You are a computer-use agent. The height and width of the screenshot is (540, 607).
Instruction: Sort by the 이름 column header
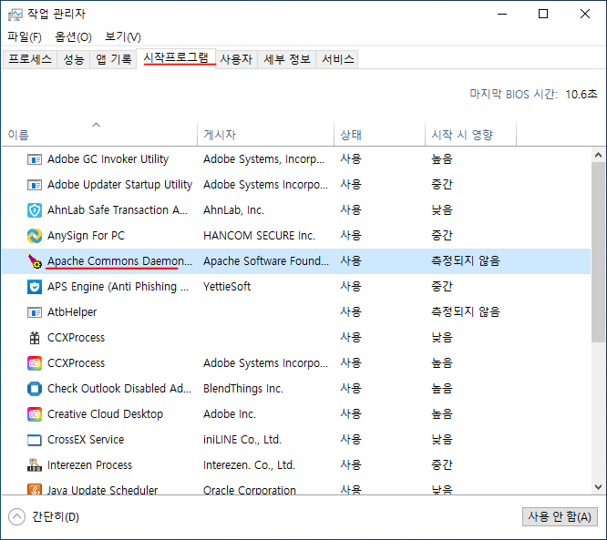(x=99, y=134)
